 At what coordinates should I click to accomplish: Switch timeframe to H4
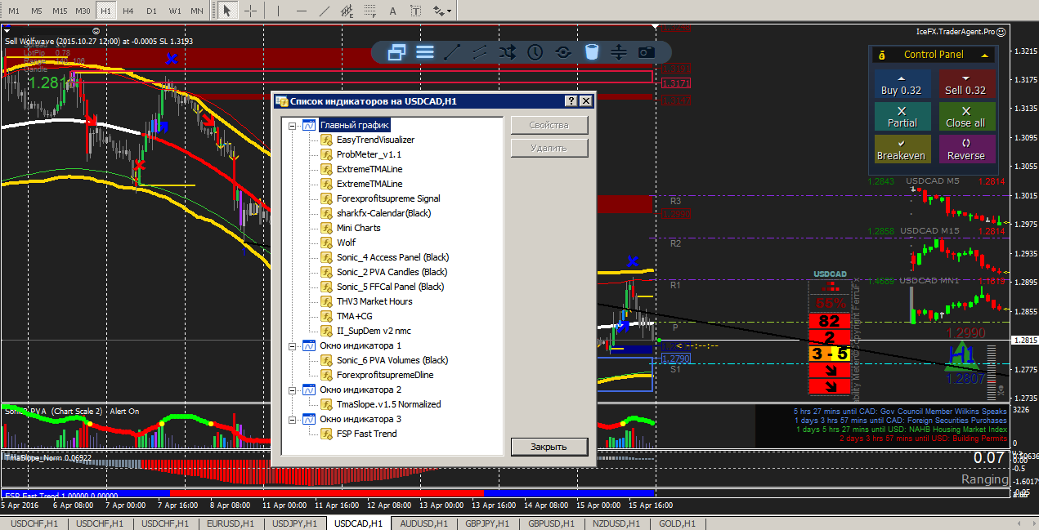pyautogui.click(x=128, y=11)
